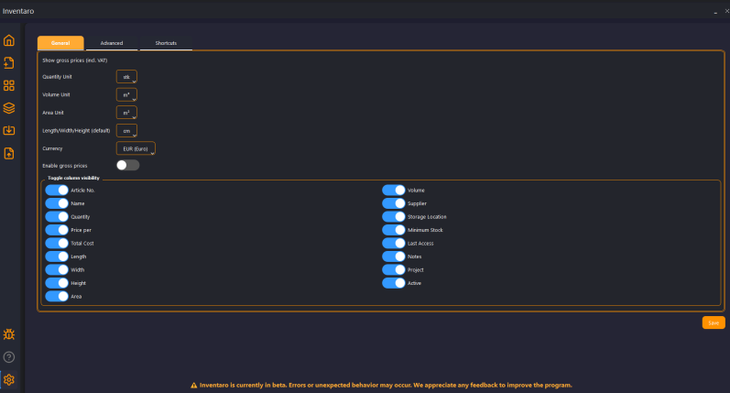Toggle Width column visibility

(x=57, y=269)
